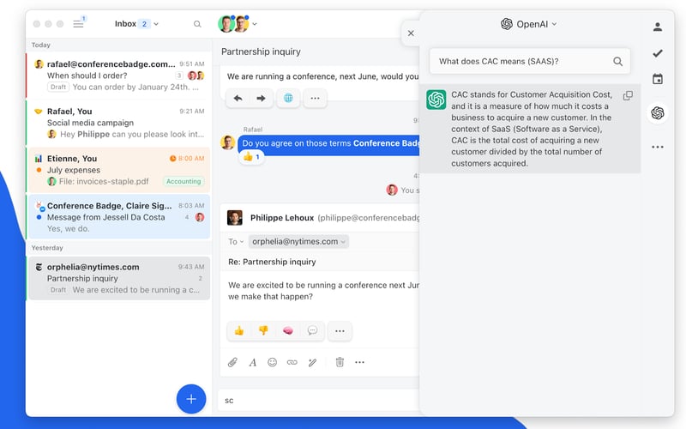
Task: Open calendar icon in right sidebar
Action: coord(657,79)
